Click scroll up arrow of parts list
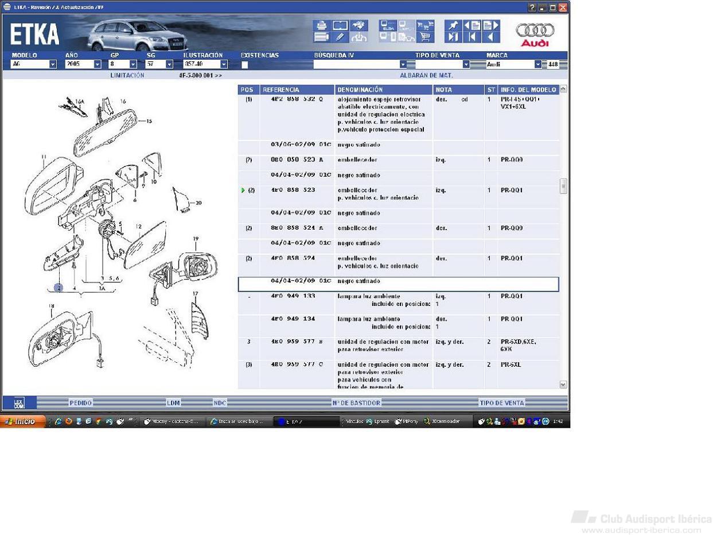Image resolution: width=713 pixels, height=535 pixels. point(563,89)
